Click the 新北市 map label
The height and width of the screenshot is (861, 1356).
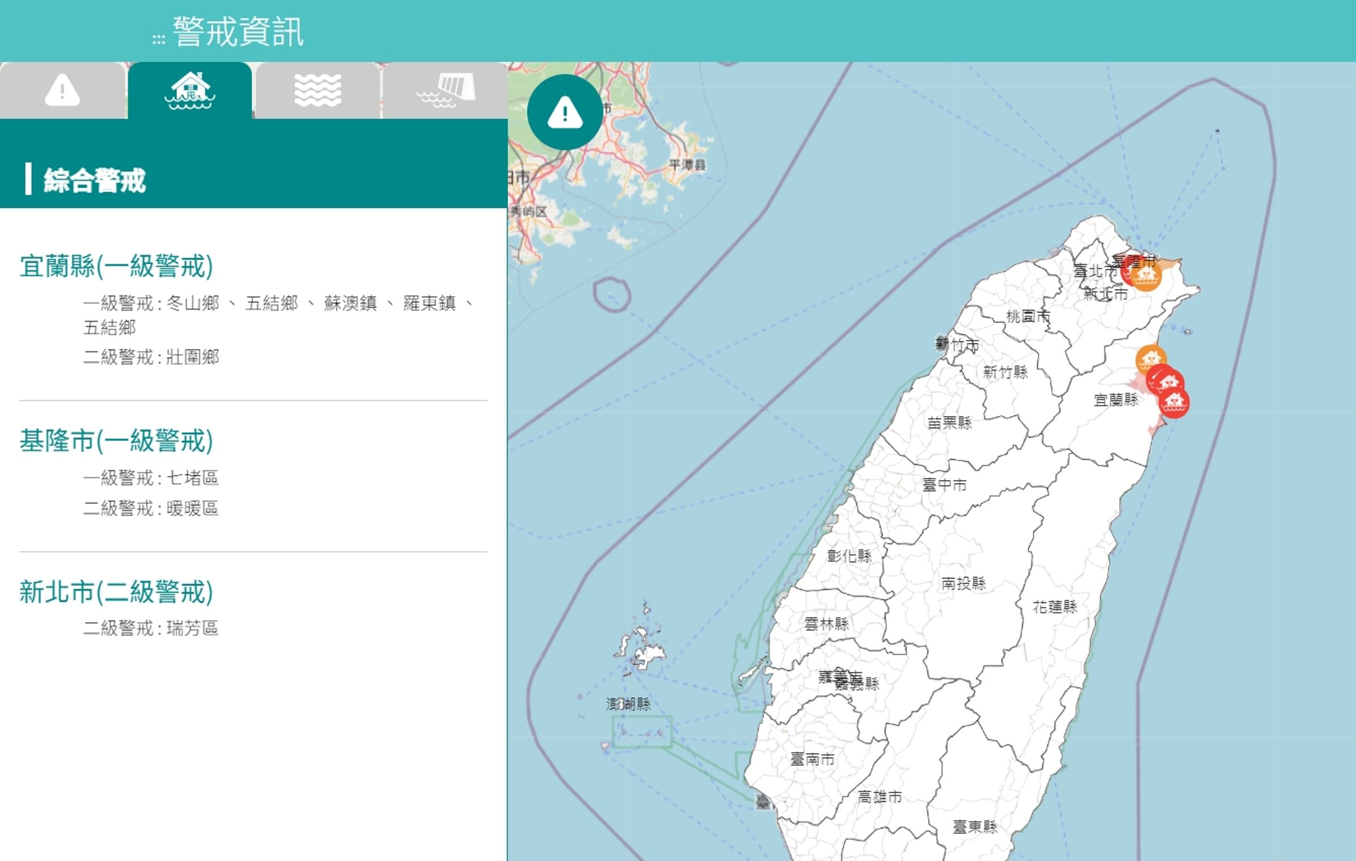[x=1106, y=294]
